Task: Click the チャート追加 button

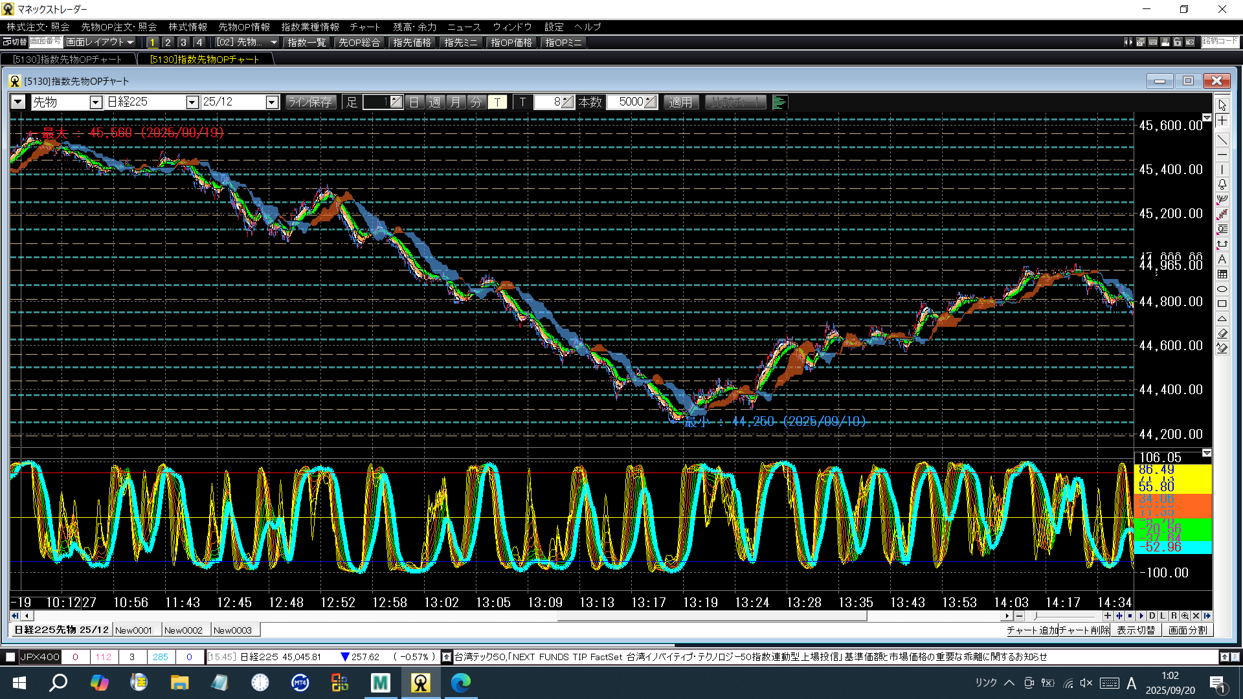Action: tap(1032, 630)
